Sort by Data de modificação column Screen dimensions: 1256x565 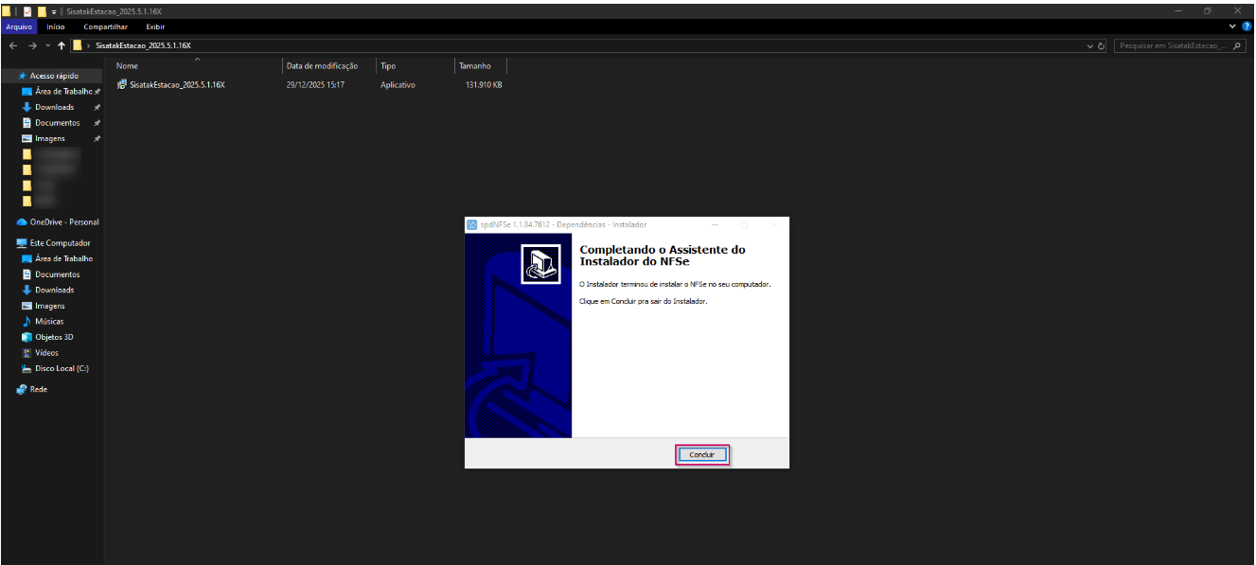[322, 66]
